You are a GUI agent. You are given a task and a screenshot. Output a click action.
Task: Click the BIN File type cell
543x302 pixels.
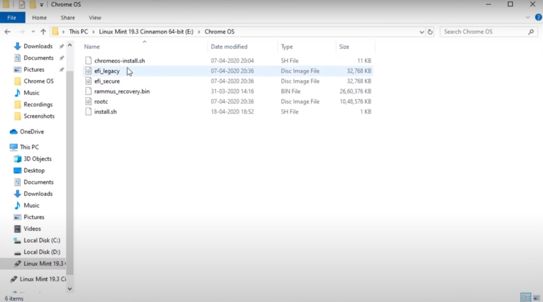290,91
